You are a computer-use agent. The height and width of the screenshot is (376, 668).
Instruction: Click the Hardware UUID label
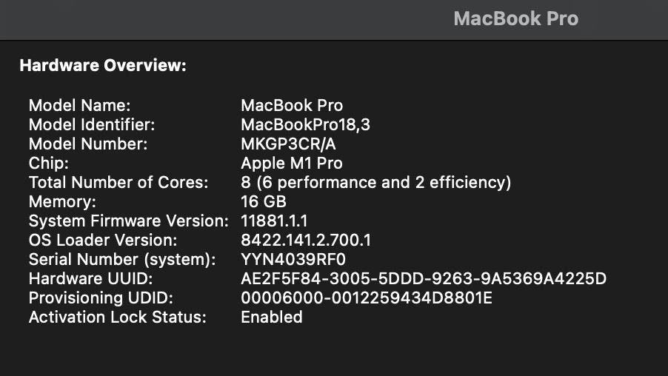90,278
